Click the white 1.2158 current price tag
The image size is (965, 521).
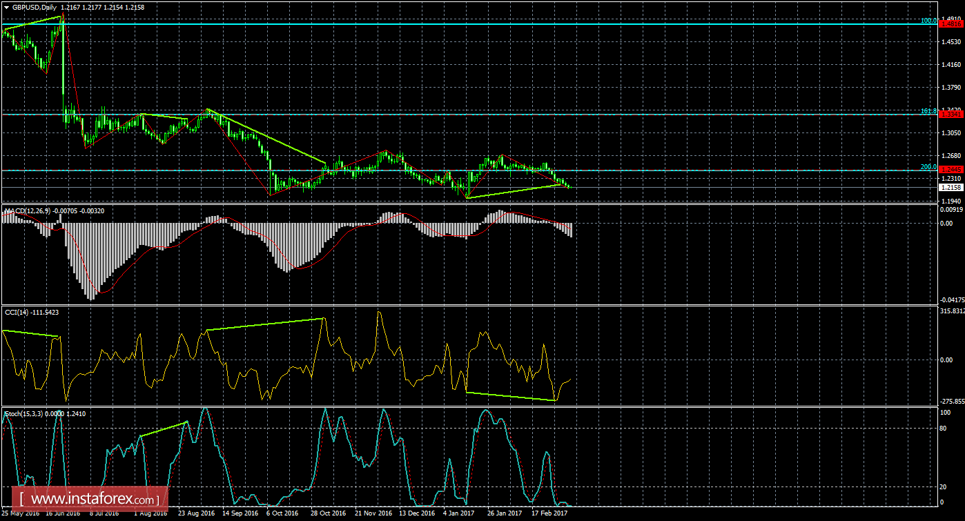952,187
